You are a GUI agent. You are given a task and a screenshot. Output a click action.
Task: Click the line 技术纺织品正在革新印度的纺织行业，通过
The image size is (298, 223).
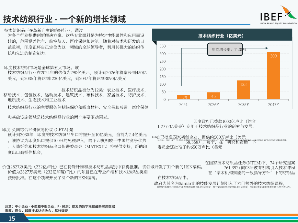(43, 30)
